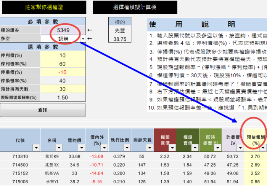Click the remaining days cell 55

[x=142, y=156]
